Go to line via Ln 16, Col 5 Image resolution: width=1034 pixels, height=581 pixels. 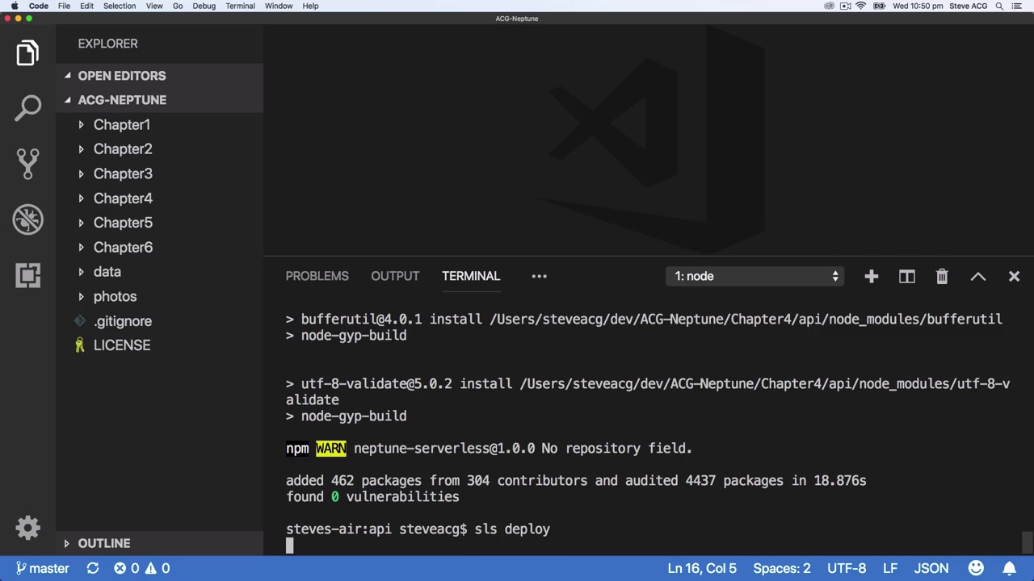click(702, 568)
